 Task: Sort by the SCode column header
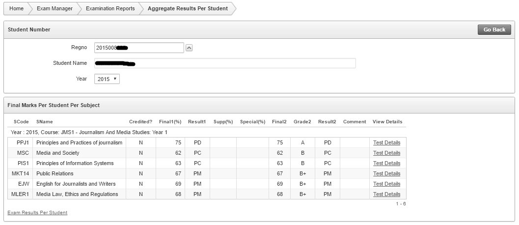[21, 122]
